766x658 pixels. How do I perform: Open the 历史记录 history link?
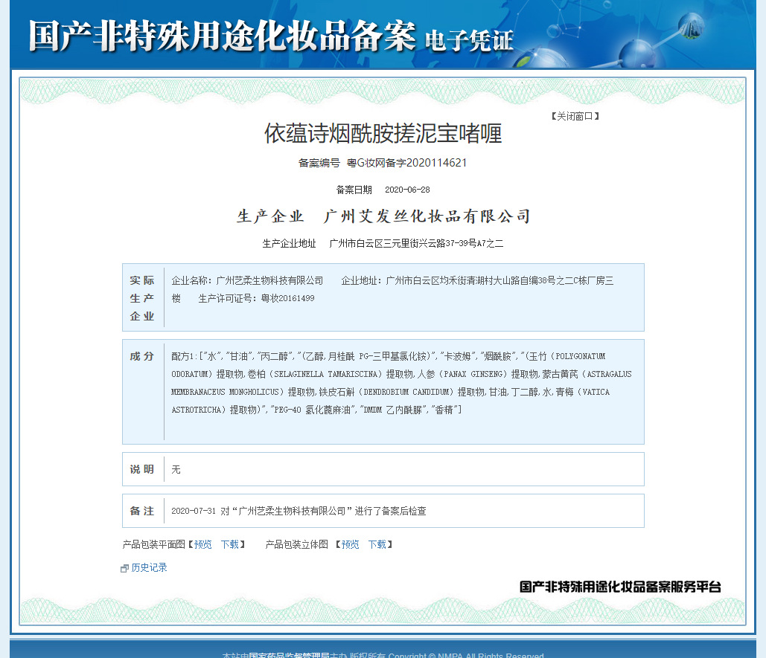tap(149, 567)
